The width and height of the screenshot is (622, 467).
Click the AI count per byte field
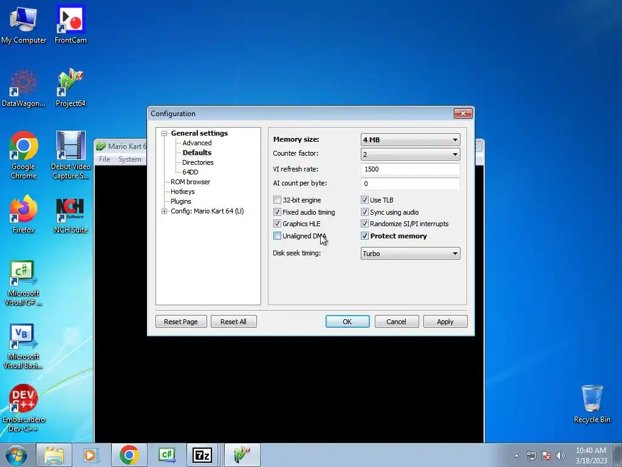pos(410,184)
